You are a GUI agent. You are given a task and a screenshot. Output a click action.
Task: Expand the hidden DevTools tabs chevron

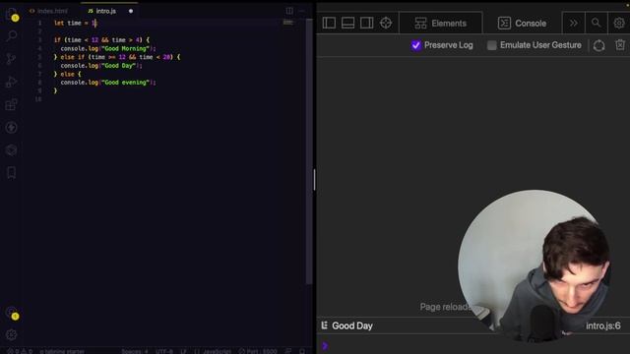(x=573, y=24)
